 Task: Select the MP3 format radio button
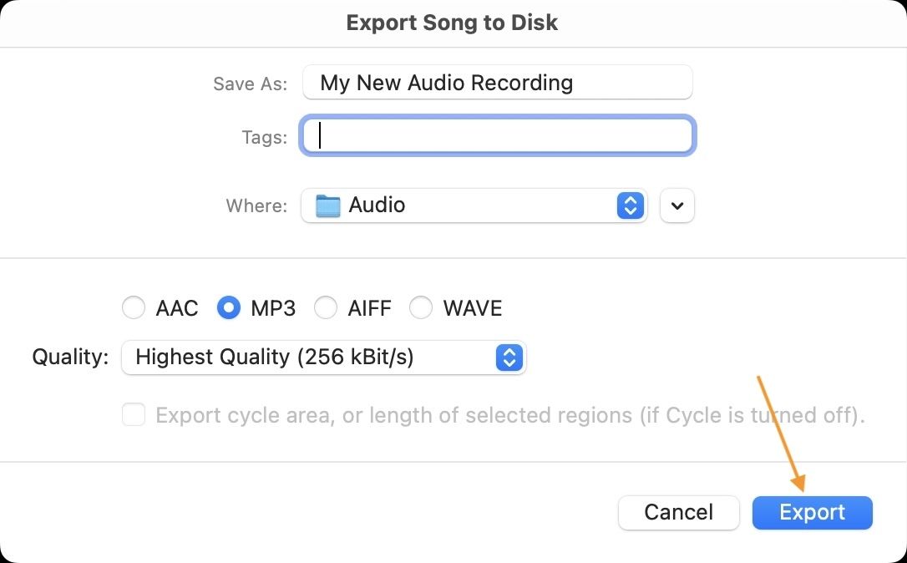[229, 308]
